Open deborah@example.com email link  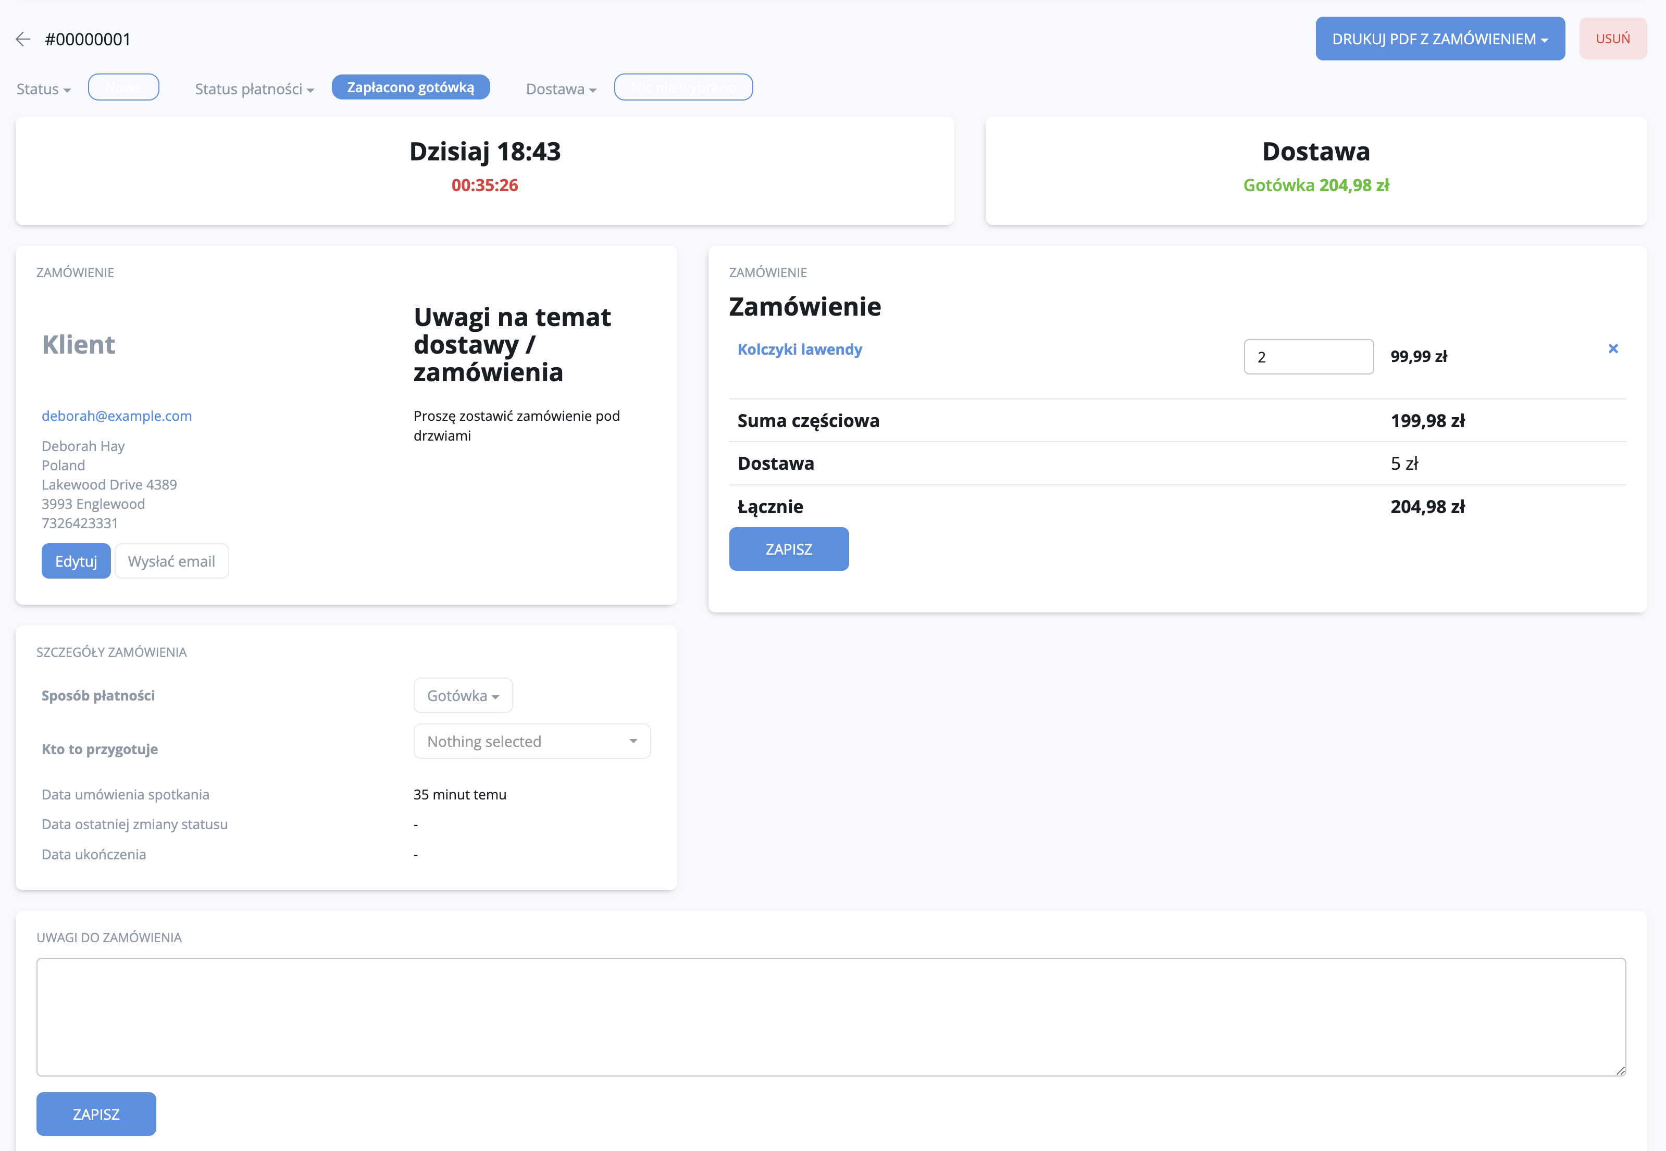(117, 416)
